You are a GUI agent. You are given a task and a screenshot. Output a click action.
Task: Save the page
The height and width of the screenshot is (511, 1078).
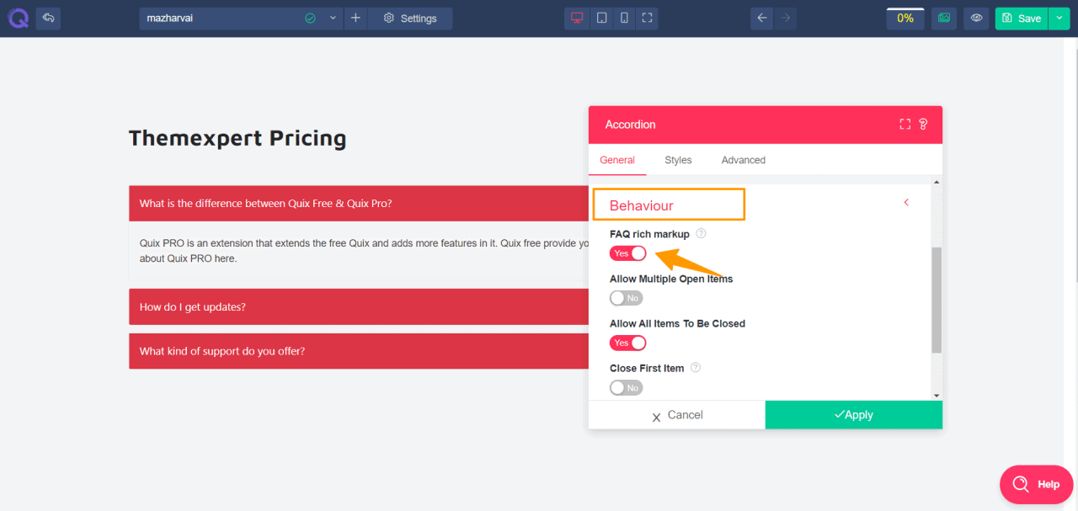(1021, 18)
